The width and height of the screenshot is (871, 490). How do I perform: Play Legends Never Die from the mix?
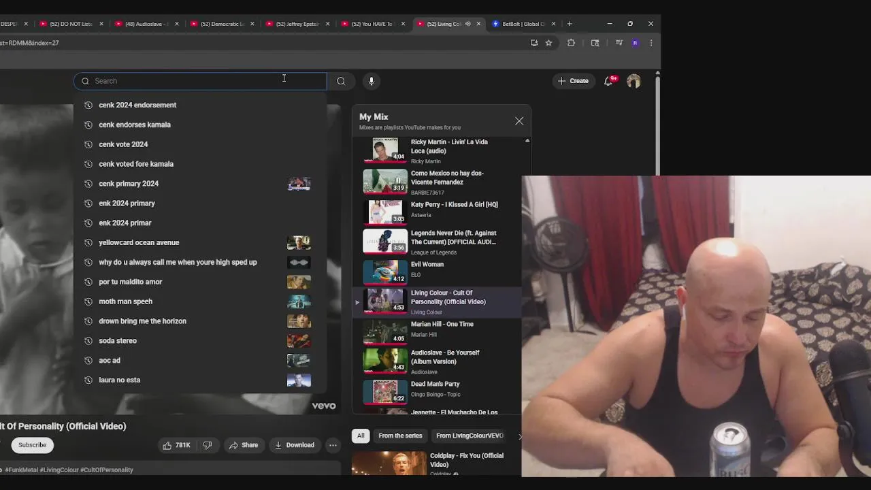click(437, 242)
